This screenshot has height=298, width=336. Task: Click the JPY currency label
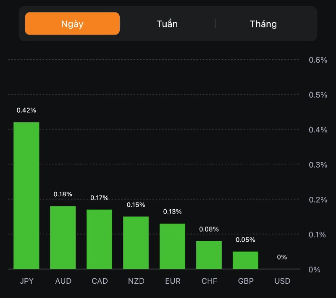click(x=26, y=281)
